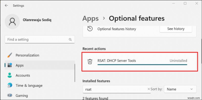The image size is (202, 100).
Task: Click the Personalization paintbrush icon
Action: 10,55
